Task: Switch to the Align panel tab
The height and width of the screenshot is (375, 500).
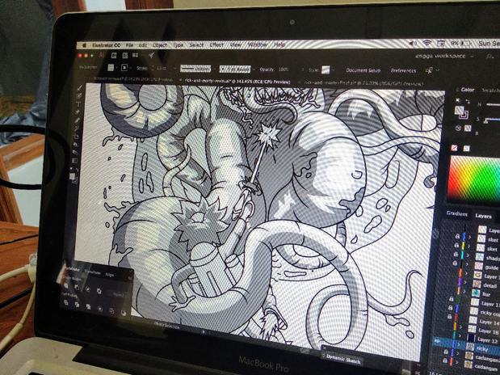Action: click(x=110, y=275)
